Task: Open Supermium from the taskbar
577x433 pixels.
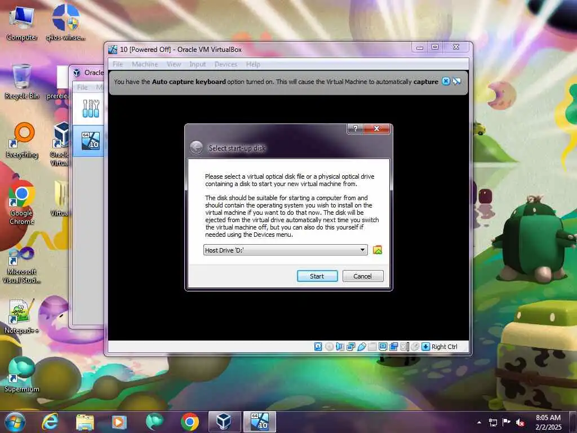Action: coord(154,422)
